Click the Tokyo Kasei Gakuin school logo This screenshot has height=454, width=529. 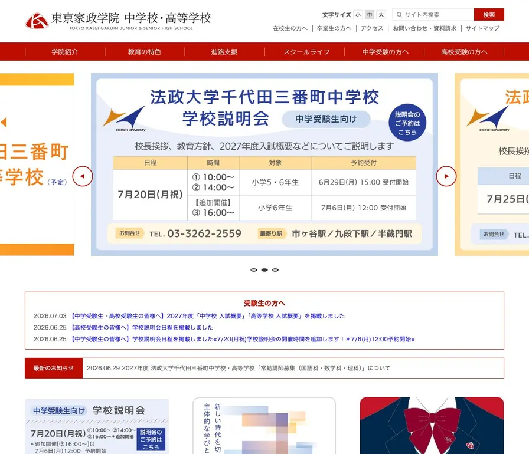118,21
